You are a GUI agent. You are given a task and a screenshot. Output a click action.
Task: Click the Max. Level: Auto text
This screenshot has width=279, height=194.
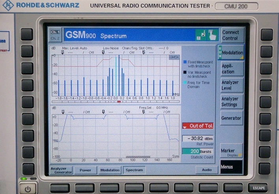click(x=75, y=48)
